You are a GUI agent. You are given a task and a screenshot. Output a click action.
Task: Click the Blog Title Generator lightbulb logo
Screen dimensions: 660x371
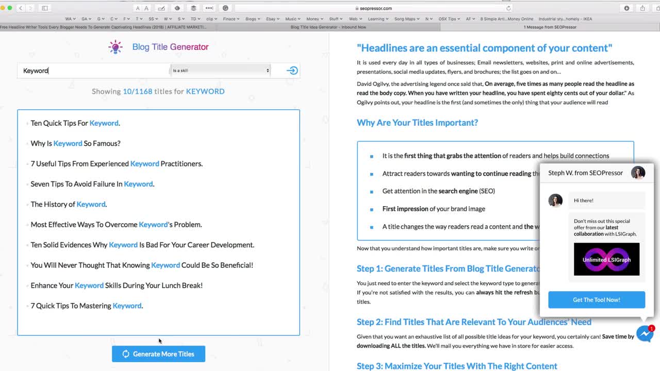coord(115,47)
